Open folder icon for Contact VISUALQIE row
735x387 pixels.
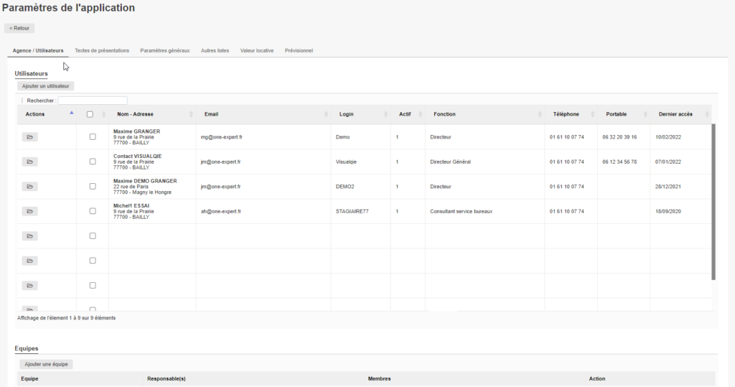[x=29, y=162]
